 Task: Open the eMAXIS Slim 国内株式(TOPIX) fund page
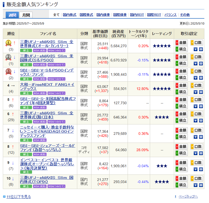click(x=47, y=180)
